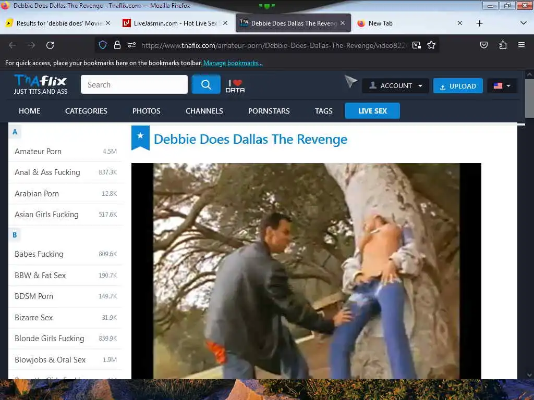Click the I heart DATA icon
Viewport: 534px width, 400px height.
235,86
